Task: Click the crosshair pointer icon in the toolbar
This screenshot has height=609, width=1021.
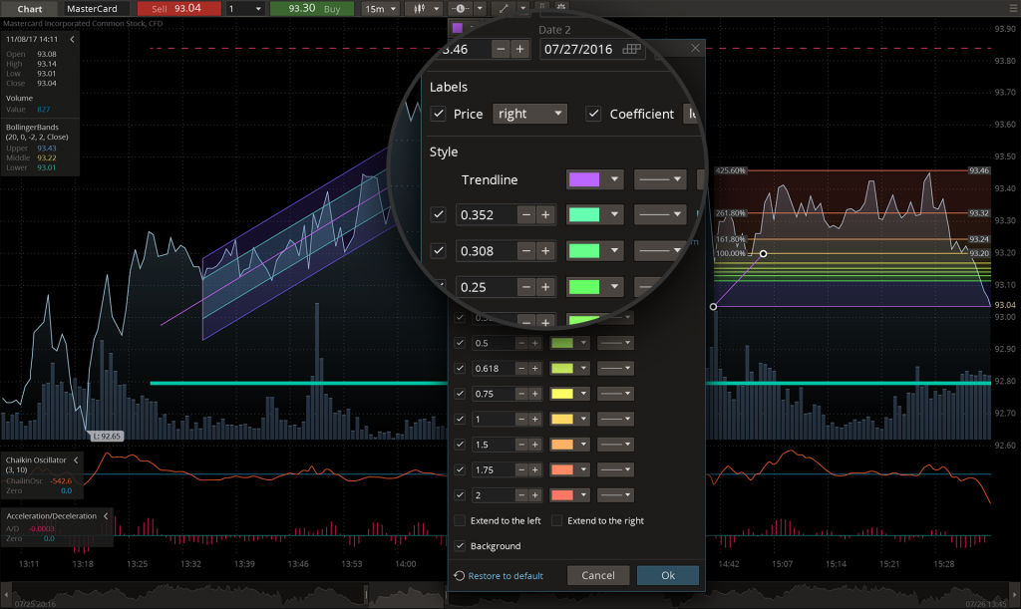Action: (x=459, y=8)
